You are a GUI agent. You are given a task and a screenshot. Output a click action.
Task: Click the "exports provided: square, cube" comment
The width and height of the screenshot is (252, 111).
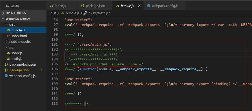click(105, 64)
